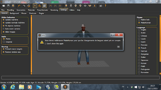Click the HP icon in taskbar
Screen dimensions: 161x90
48,87
